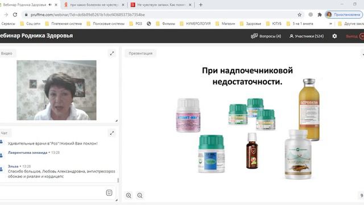Click the Кордицепс bottle on the slide

click(x=298, y=154)
